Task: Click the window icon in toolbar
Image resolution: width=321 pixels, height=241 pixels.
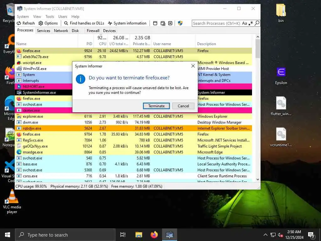Action: click(x=155, y=23)
